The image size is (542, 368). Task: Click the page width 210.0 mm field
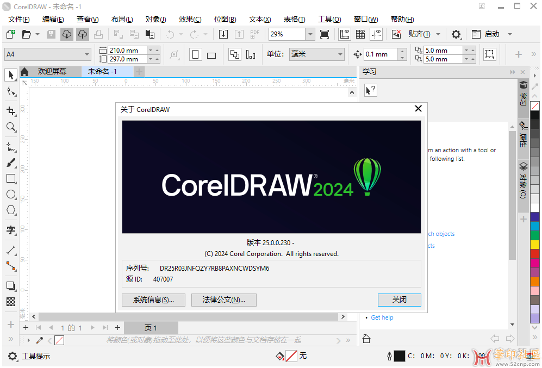click(128, 51)
